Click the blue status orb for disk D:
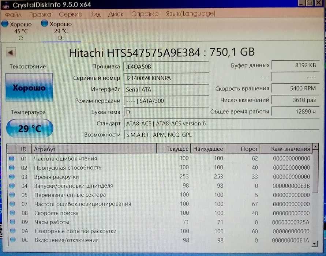Image resolution: width=326 pixels, height=256 pixels. point(44,23)
